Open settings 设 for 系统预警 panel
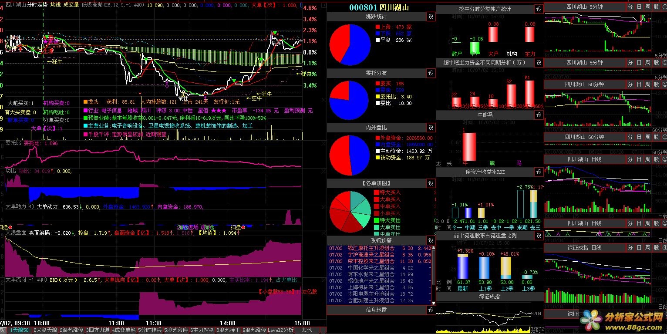 pyautogui.click(x=431, y=240)
